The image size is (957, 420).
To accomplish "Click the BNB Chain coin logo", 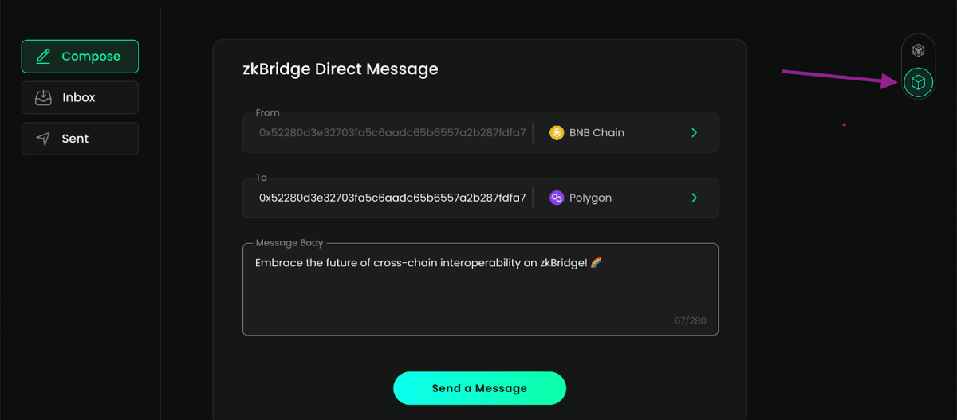I will [557, 133].
